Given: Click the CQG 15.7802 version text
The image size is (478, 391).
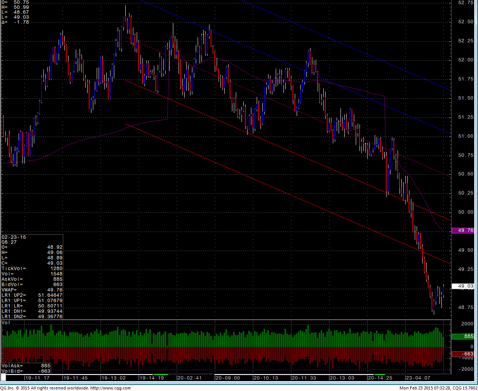Looking at the screenshot, I should click(x=465, y=388).
